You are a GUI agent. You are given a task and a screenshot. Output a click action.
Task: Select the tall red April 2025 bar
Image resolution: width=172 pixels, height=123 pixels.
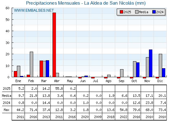pos(54,45)
